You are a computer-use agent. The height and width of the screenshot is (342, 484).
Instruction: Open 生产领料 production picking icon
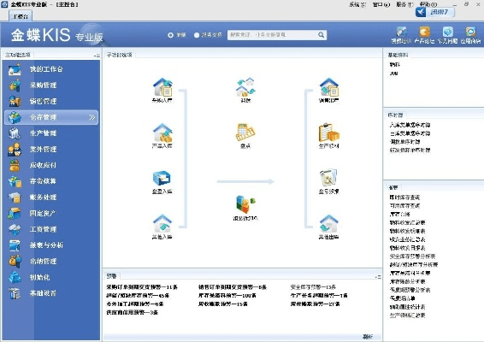(x=328, y=135)
